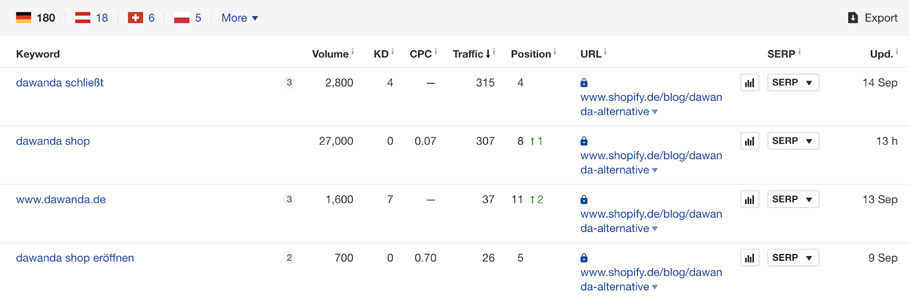Expand URL caret in www.dawanda.de row
This screenshot has height=300, width=909.
[655, 230]
